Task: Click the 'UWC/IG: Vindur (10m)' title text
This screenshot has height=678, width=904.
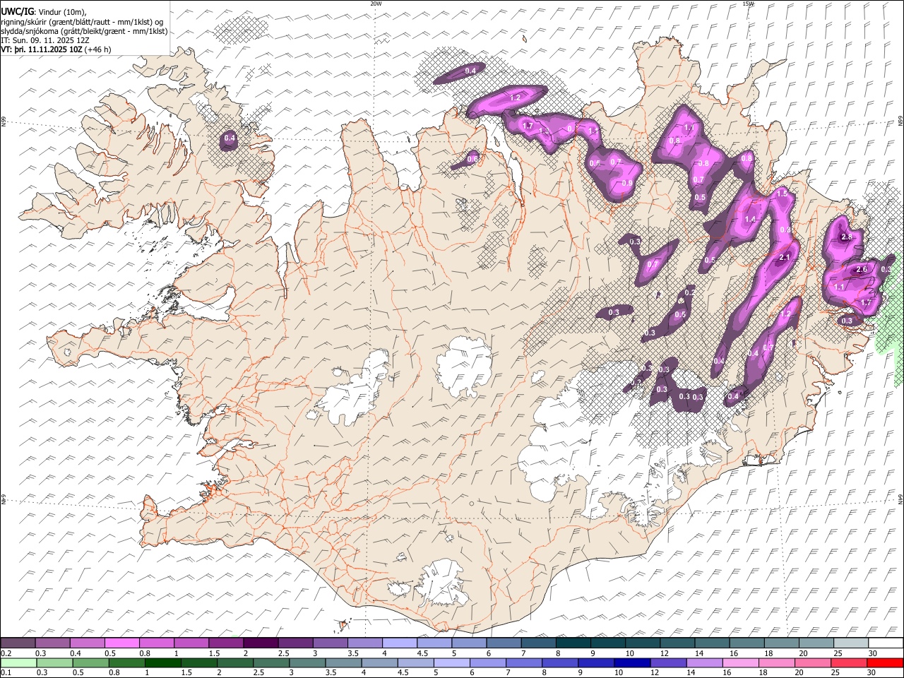Action: pyautogui.click(x=43, y=11)
